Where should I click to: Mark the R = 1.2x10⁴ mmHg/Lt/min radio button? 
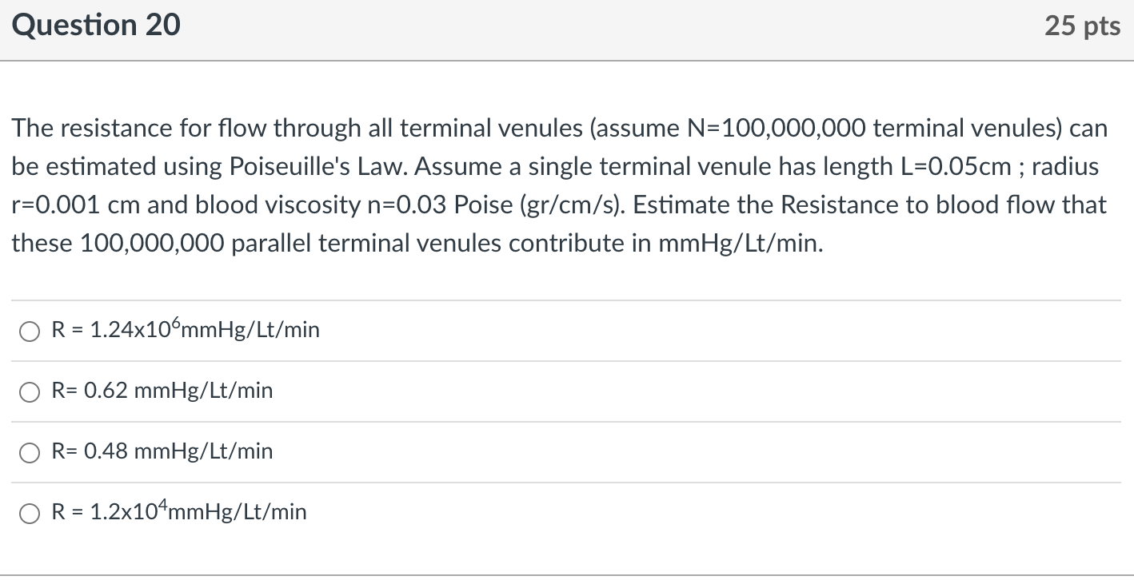[30, 514]
